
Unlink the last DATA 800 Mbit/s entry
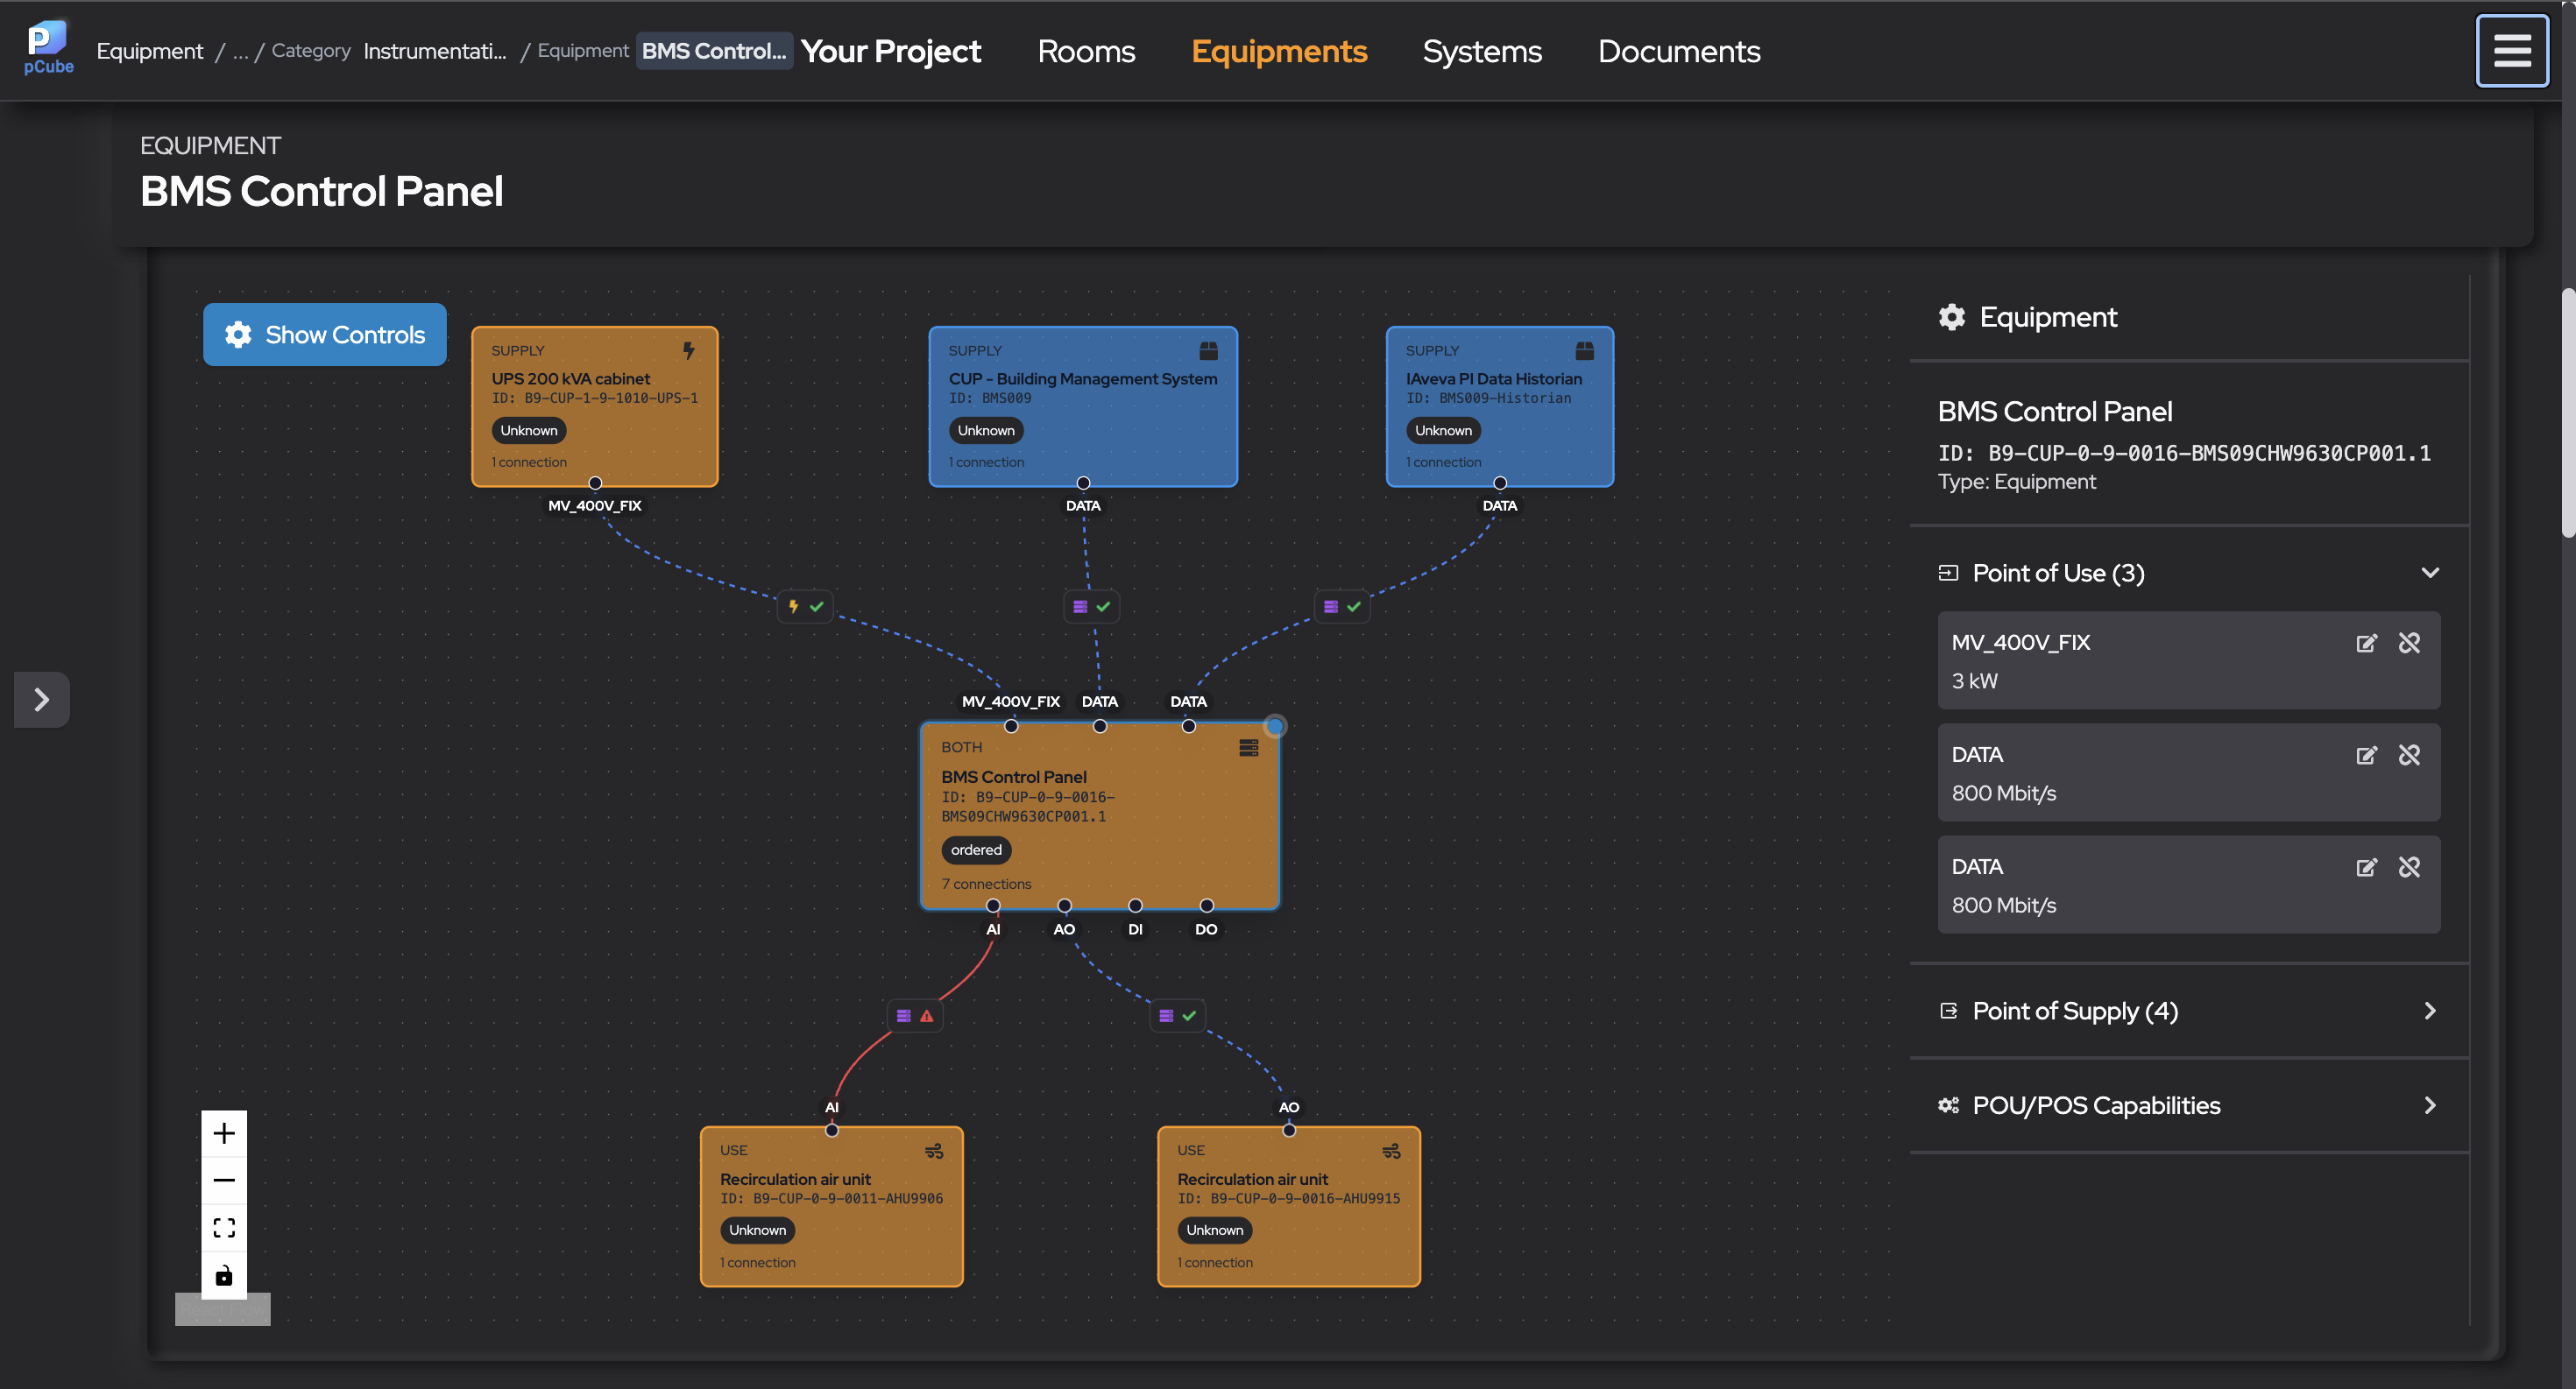[2410, 866]
